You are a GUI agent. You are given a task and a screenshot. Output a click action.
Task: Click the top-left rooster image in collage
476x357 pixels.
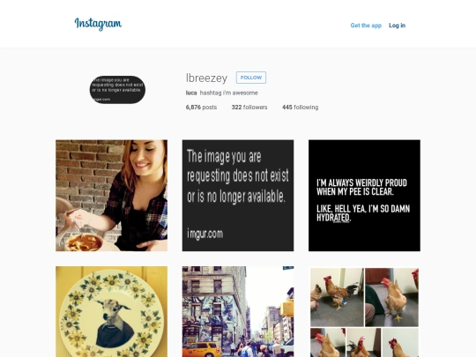click(337, 297)
